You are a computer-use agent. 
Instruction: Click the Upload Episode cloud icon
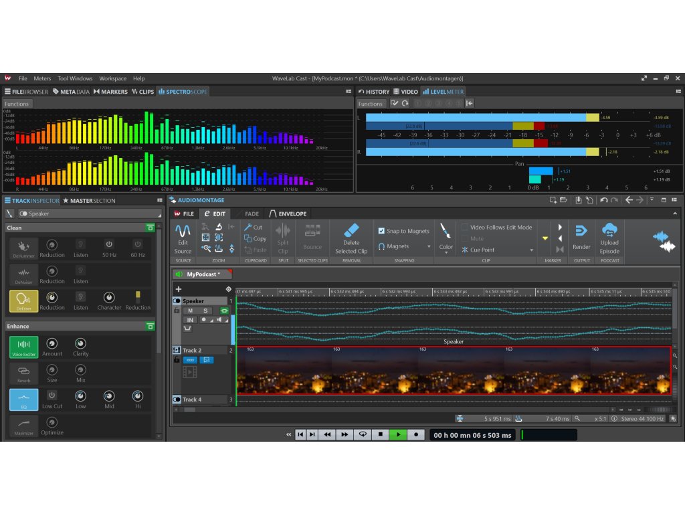click(609, 230)
